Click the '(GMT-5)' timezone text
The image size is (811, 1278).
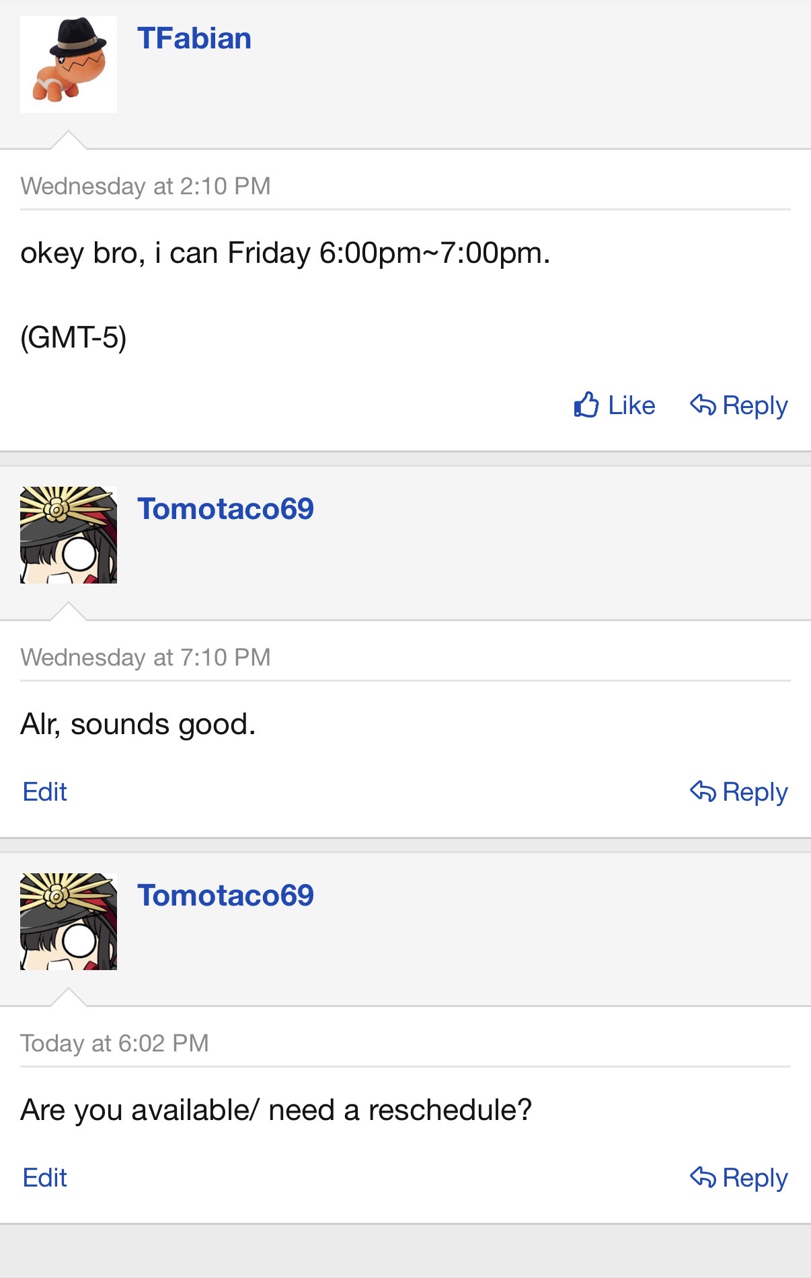point(73,337)
